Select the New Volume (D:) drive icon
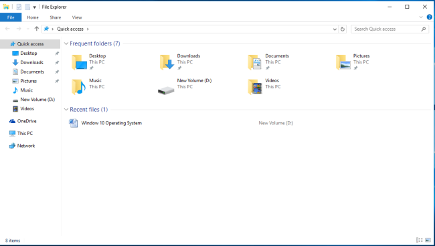Image resolution: width=435 pixels, height=246 pixels. [166, 90]
